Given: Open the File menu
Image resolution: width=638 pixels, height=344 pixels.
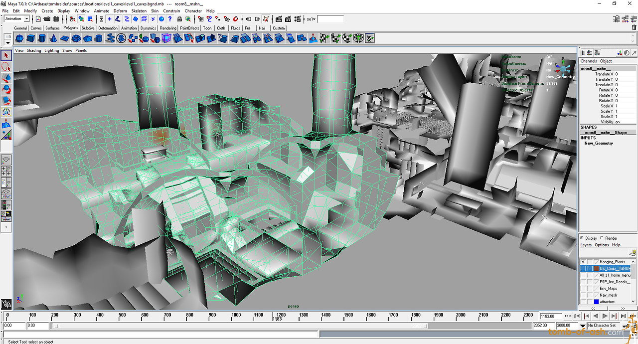Looking at the screenshot, I should click(x=5, y=10).
